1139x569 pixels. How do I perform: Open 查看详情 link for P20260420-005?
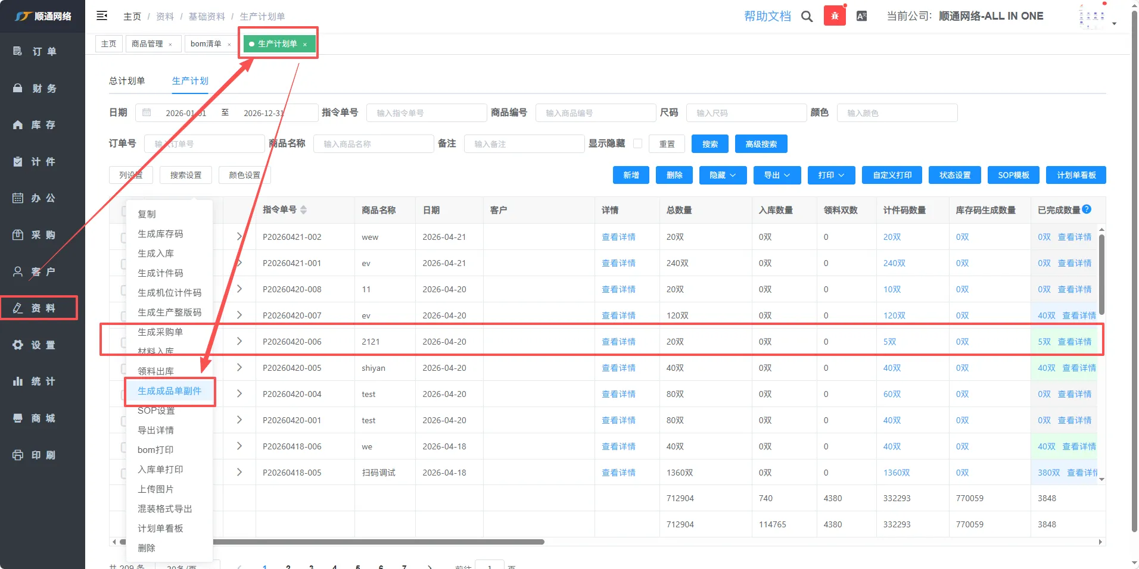click(x=618, y=368)
